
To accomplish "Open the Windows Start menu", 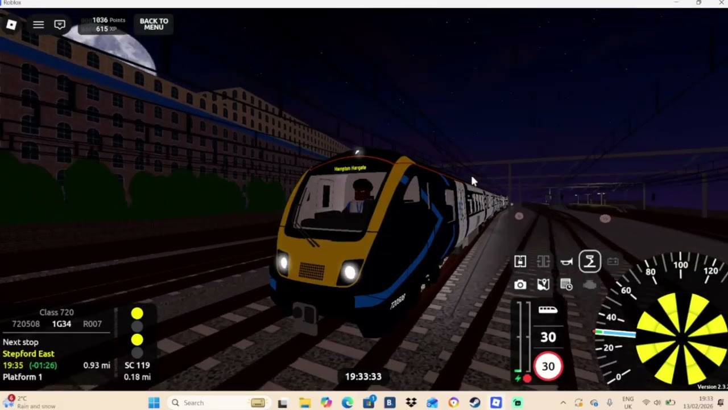I will coord(154,403).
